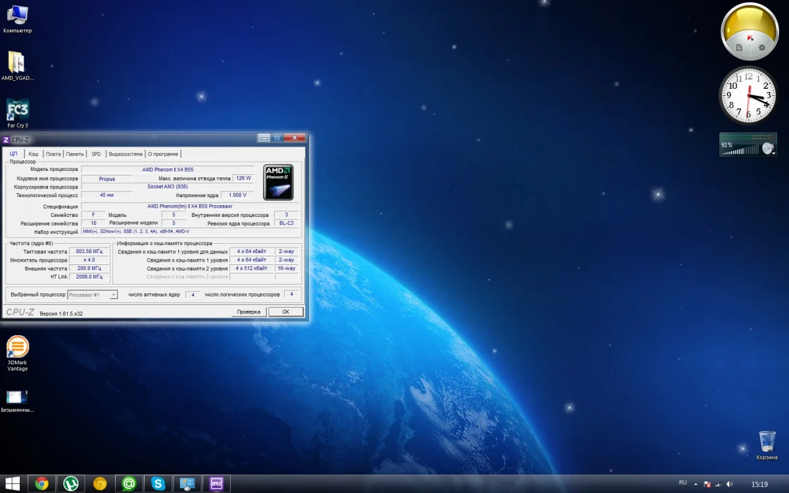Open the Far Cry 3 desktop shortcut

pyautogui.click(x=17, y=110)
